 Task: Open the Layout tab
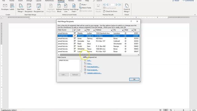point(38,1)
